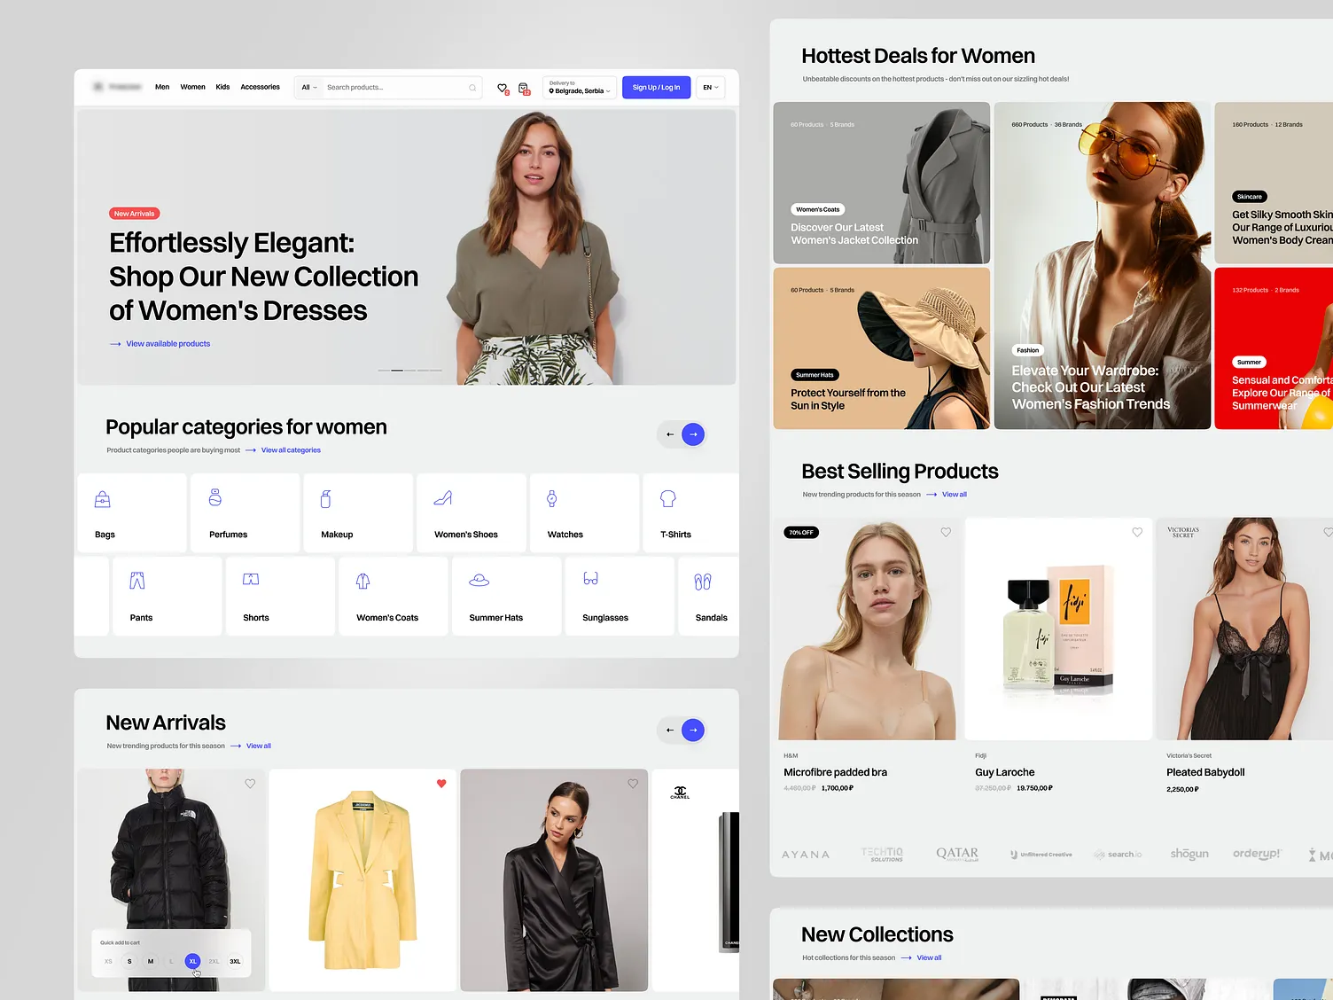This screenshot has width=1333, height=1000.
Task: Follow the View available products link
Action: pos(168,343)
